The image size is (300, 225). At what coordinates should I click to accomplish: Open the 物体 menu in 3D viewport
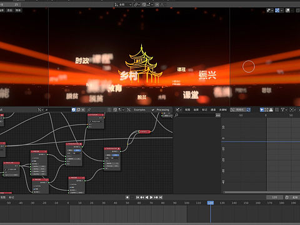tap(18, 10)
